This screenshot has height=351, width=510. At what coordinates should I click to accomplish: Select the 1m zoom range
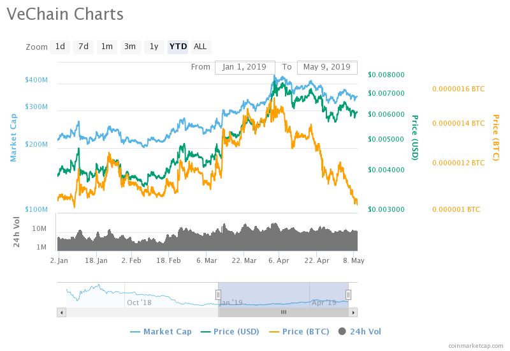(x=106, y=47)
